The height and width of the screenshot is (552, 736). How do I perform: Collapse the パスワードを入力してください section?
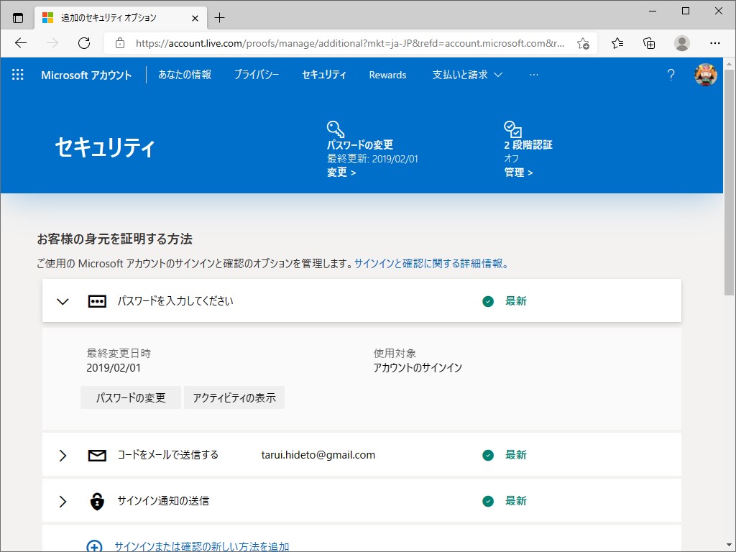tap(63, 301)
